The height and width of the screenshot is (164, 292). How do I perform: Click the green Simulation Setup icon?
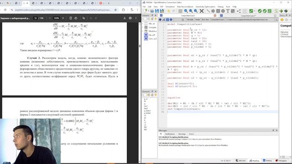pyautogui.click(x=251, y=11)
